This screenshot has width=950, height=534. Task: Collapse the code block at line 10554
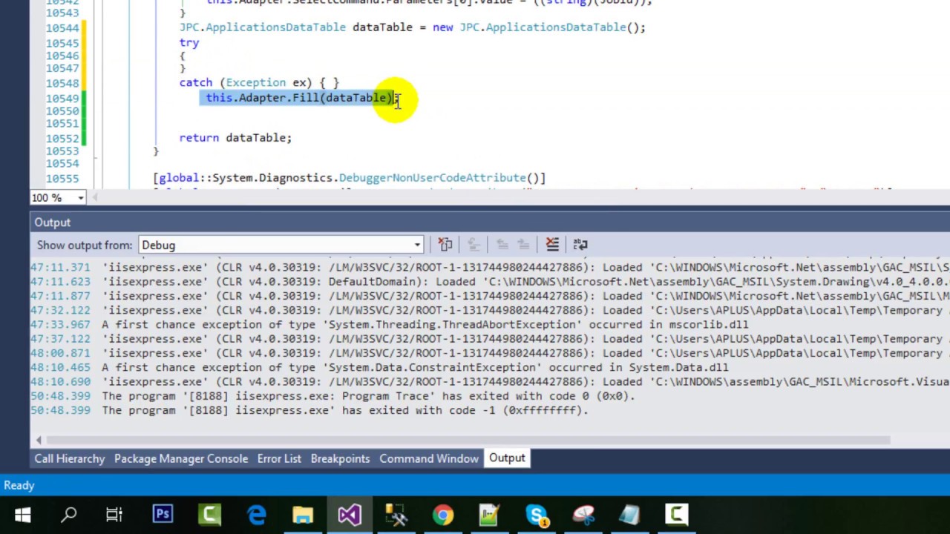[95, 158]
